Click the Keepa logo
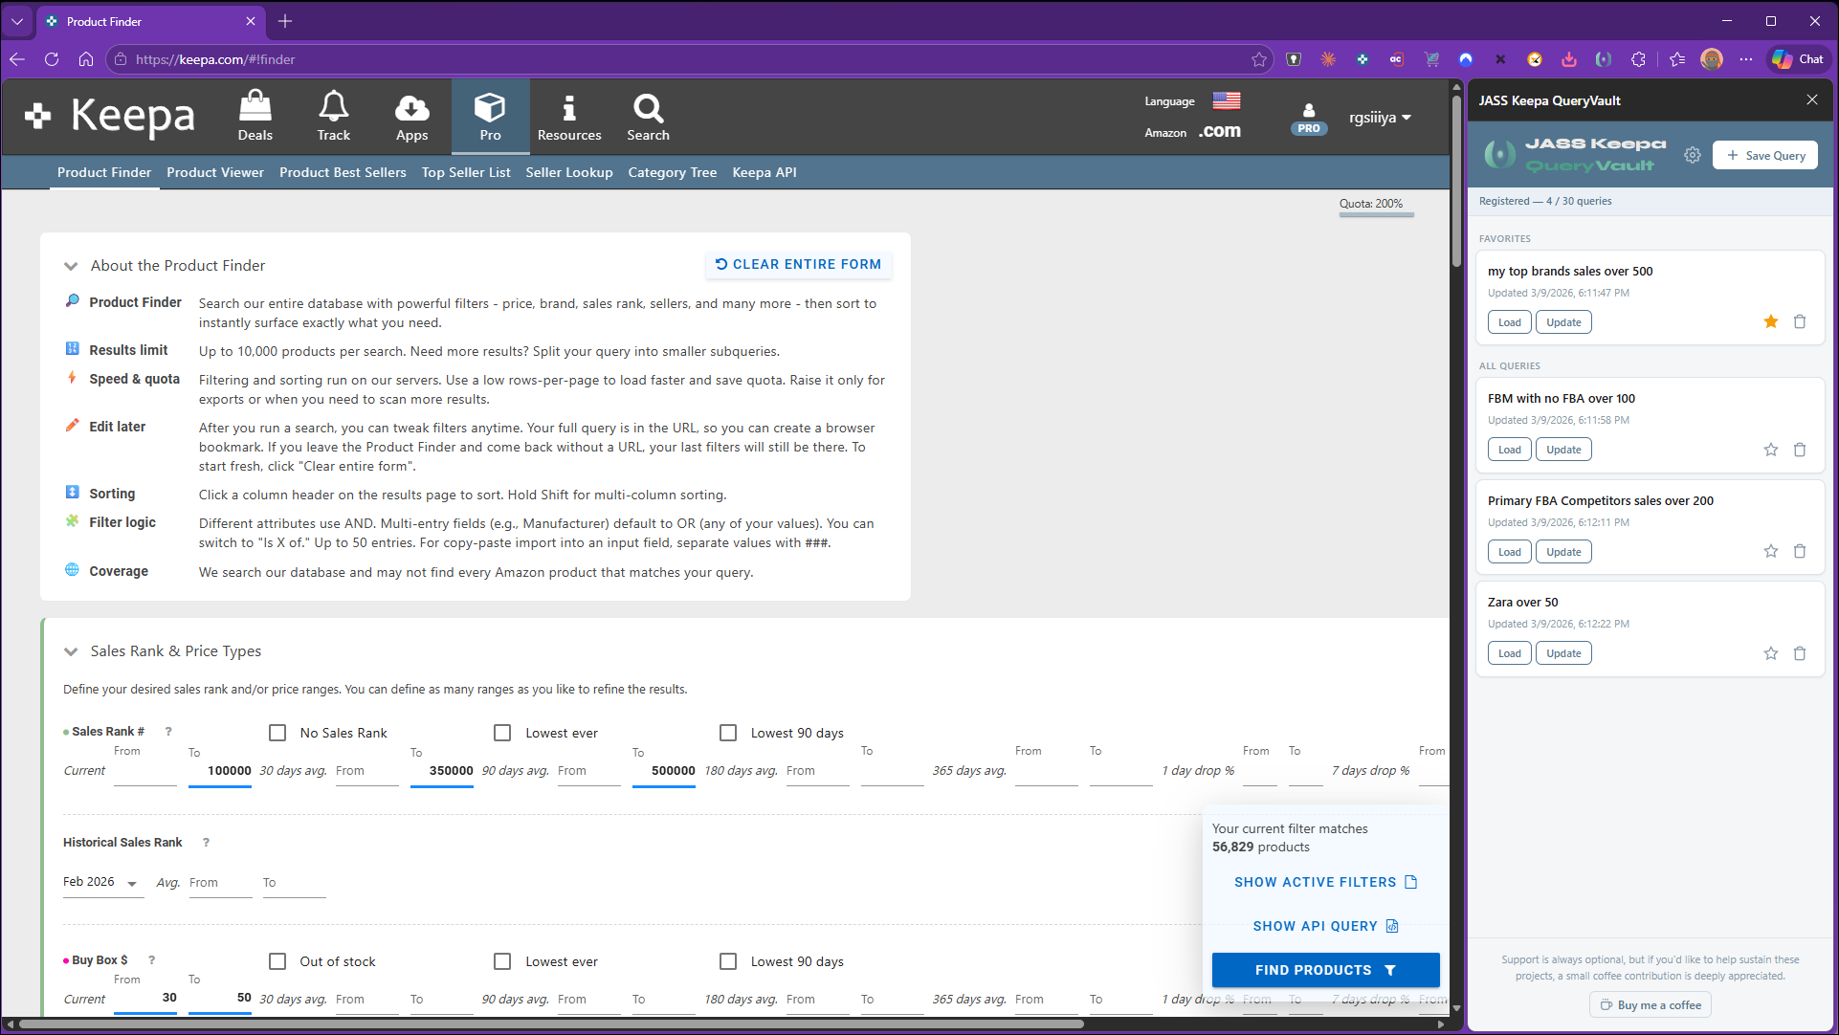 pos(110,116)
